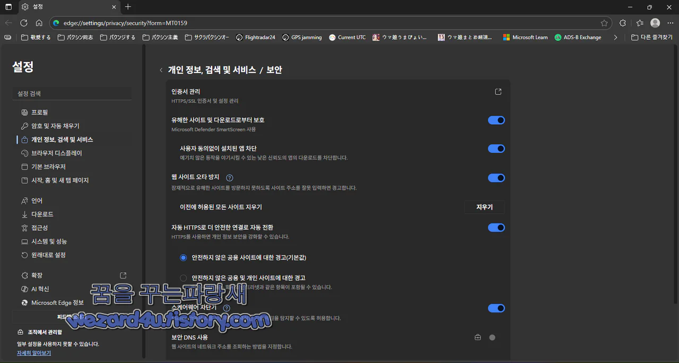Click the sidebar app icon below the back arrow
Image resolution: width=679 pixels, height=363 pixels.
(x=7, y=37)
